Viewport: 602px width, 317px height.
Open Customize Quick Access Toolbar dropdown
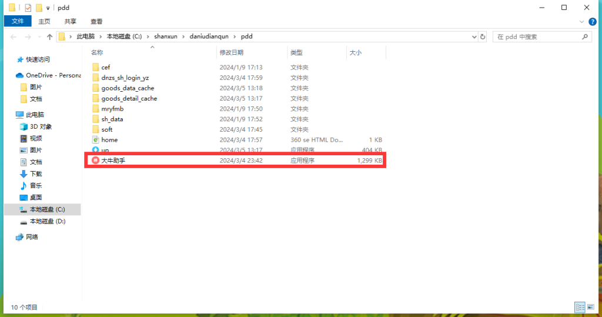(48, 8)
